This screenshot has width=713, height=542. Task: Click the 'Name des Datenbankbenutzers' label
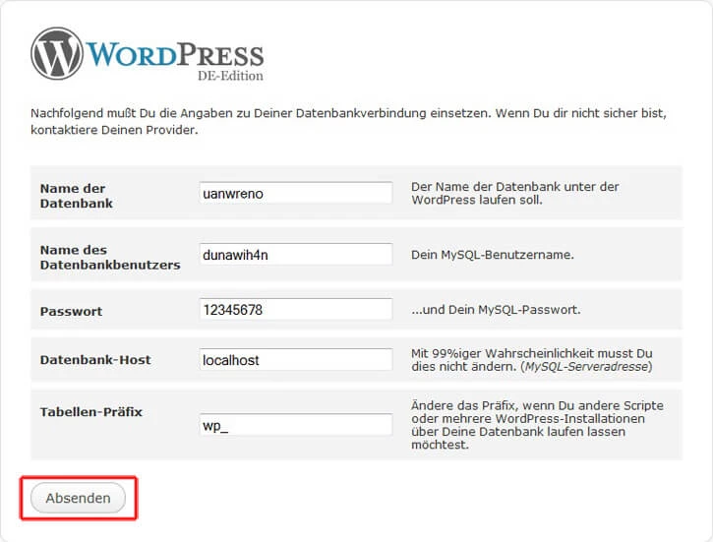[x=109, y=257]
